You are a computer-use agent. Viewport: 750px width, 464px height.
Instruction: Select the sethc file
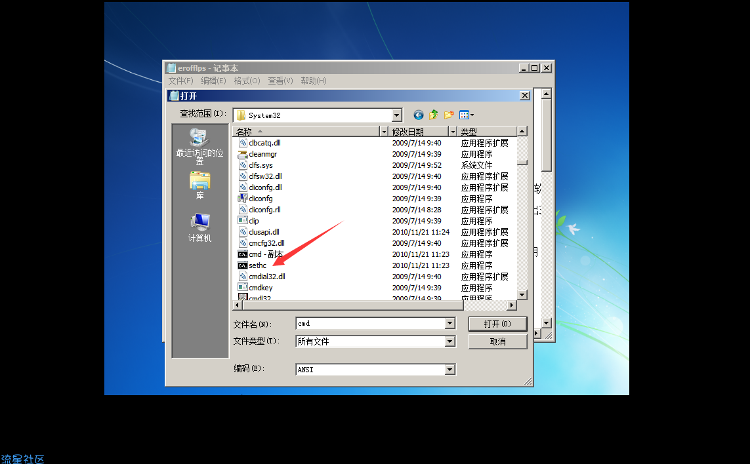click(x=257, y=265)
